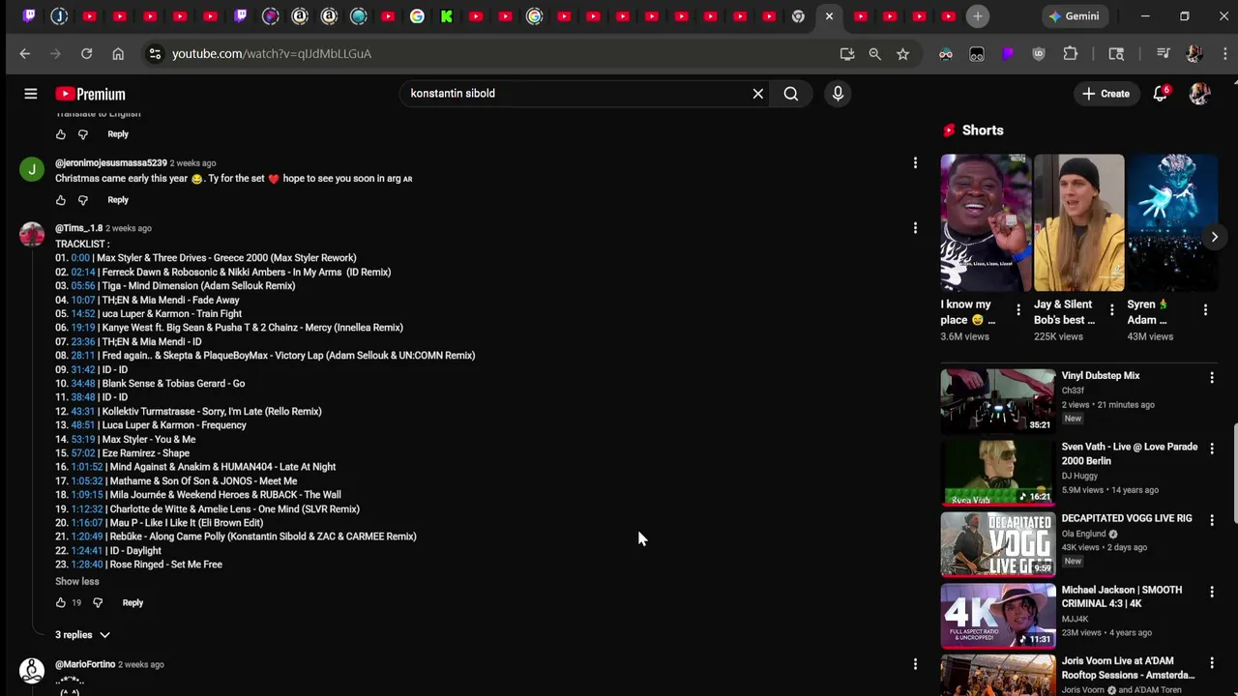Click the Tims_1.8 commenter avatar
The width and height of the screenshot is (1238, 696).
32,235
